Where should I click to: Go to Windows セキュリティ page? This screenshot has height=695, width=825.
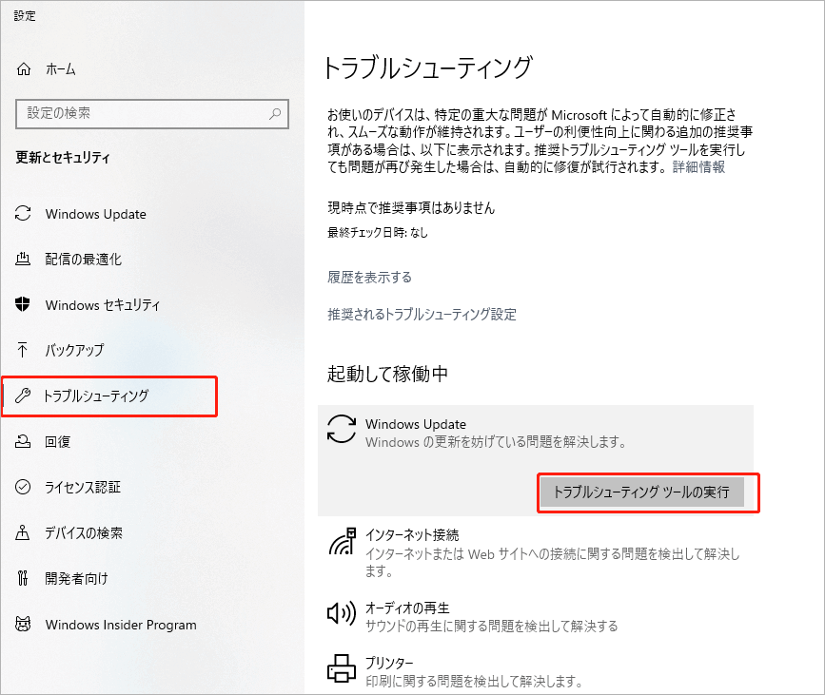point(103,305)
